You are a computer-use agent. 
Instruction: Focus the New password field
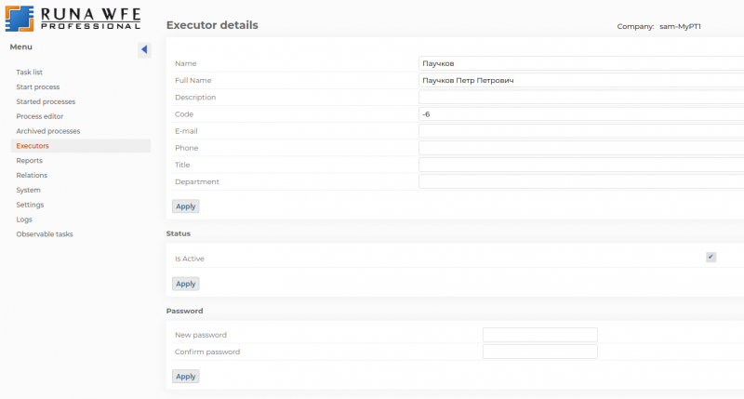coord(540,335)
